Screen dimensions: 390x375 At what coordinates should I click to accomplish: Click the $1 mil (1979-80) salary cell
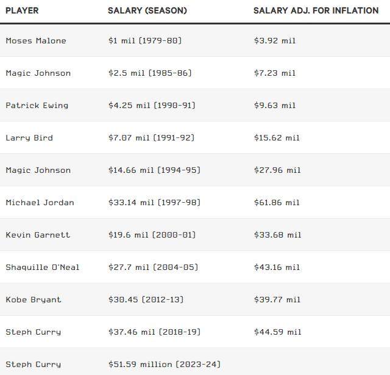pos(144,41)
